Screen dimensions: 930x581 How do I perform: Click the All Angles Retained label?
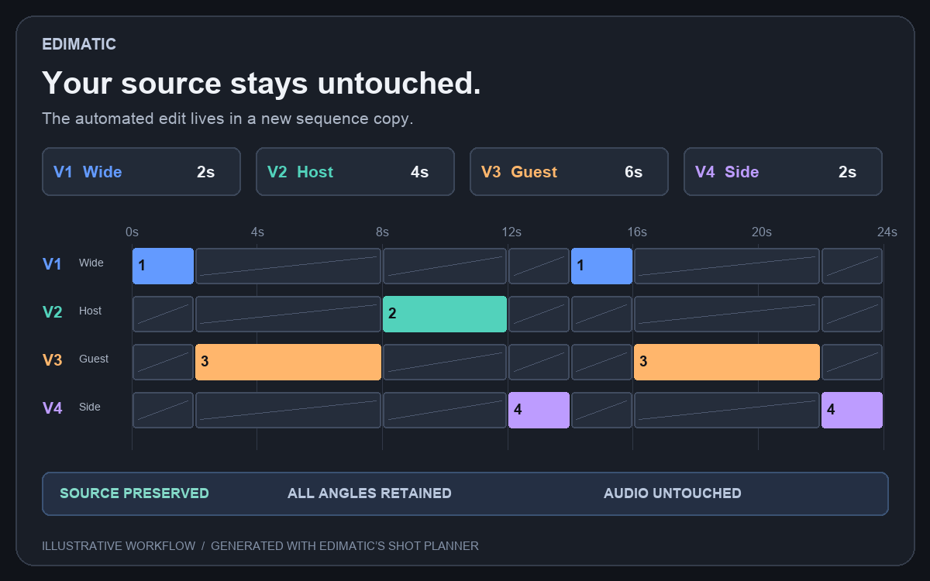click(370, 493)
